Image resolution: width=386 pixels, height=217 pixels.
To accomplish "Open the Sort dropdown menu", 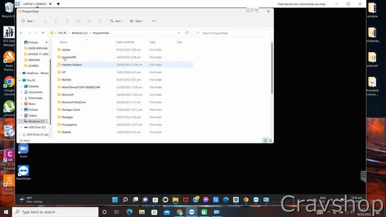I will [116, 21].
